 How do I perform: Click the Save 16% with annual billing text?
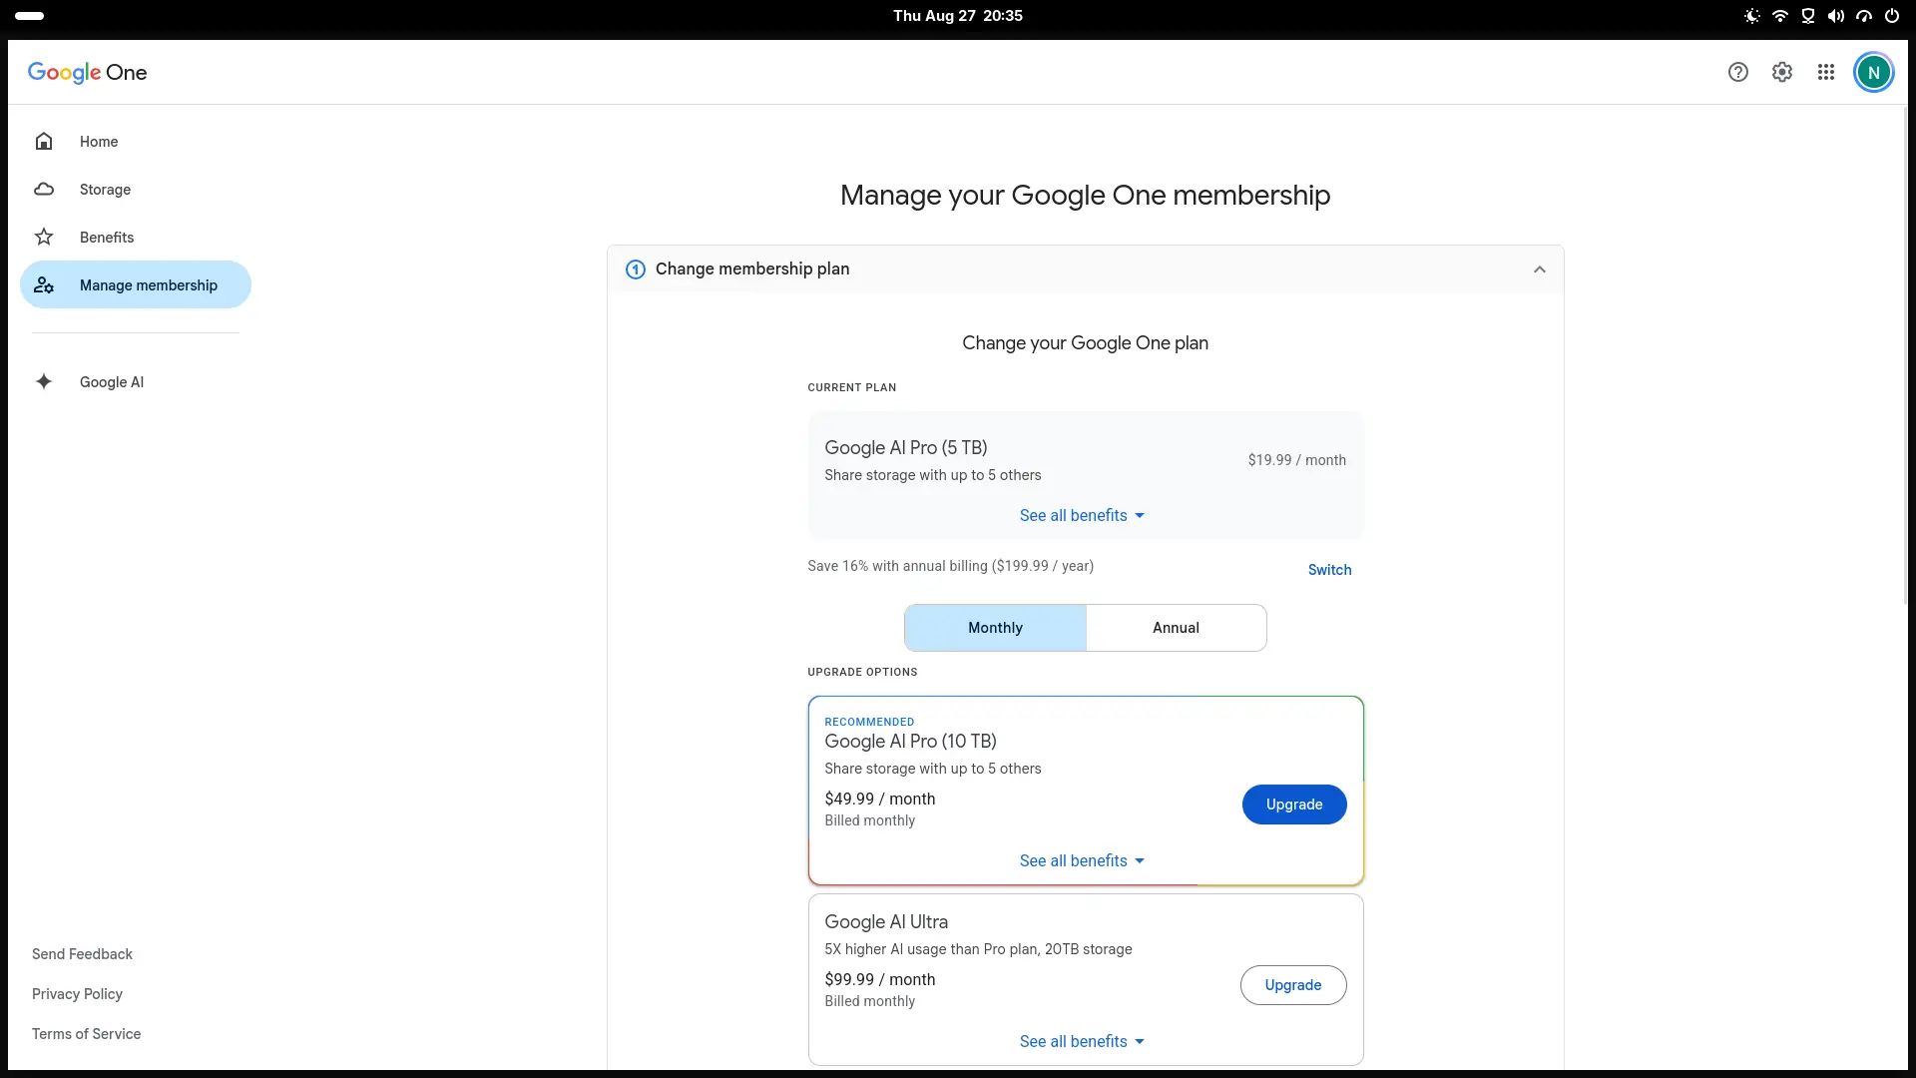click(950, 566)
